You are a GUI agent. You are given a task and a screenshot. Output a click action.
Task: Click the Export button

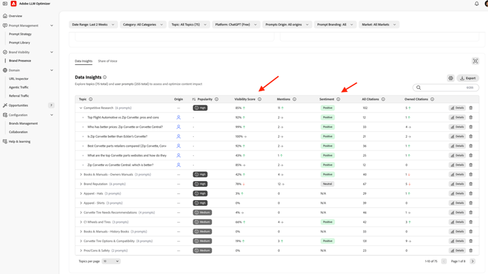(x=468, y=79)
